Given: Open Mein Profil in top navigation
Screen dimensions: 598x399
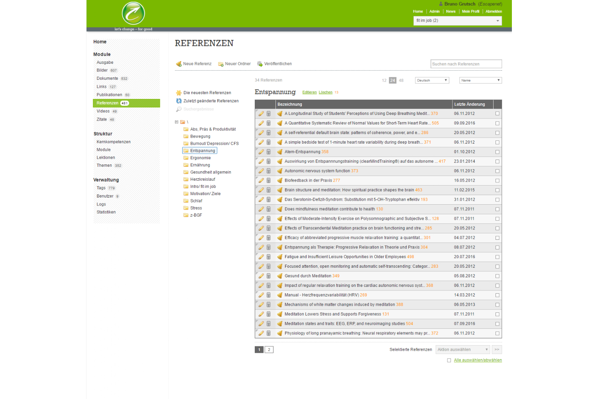Looking at the screenshot, I should (x=470, y=12).
